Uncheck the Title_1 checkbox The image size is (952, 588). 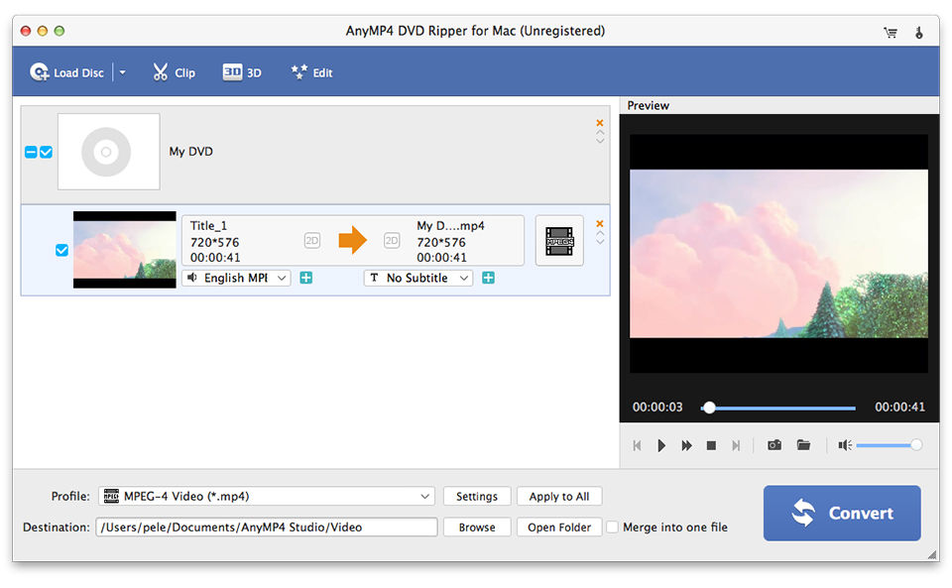(x=61, y=250)
